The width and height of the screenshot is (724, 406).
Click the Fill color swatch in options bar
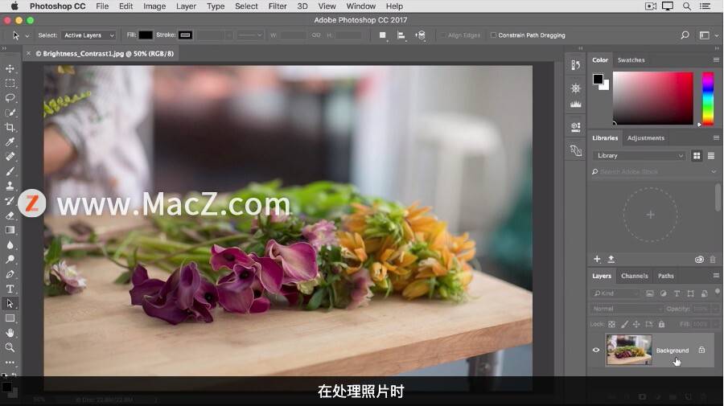(146, 35)
